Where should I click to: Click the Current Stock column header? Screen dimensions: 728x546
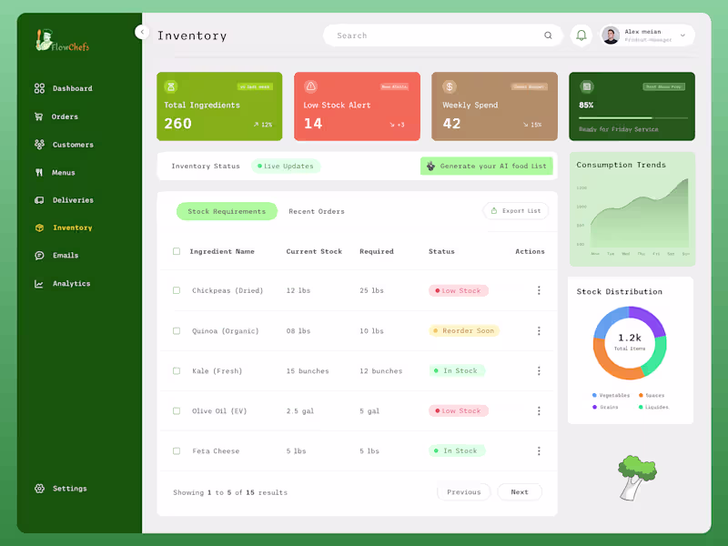coord(314,251)
